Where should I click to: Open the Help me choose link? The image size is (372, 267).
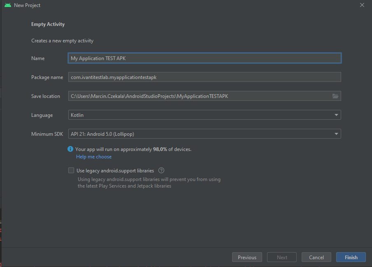coord(93,156)
